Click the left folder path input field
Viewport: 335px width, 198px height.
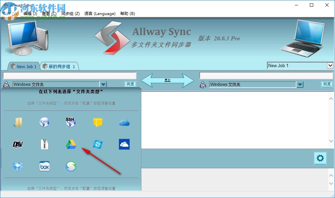[x=69, y=75]
